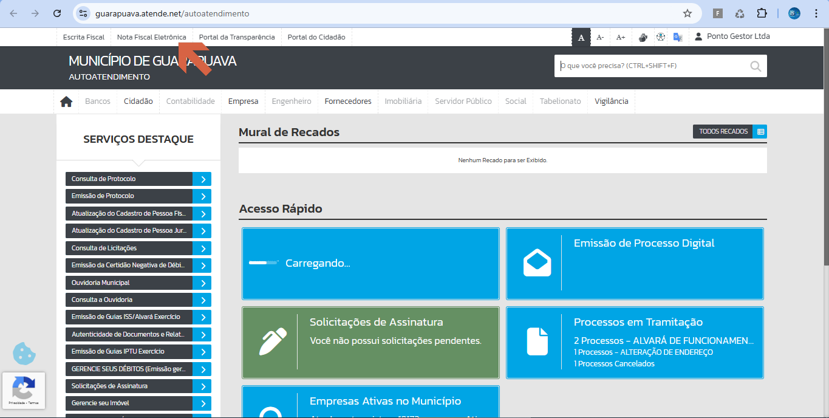Select the Servidor Público category tab
The height and width of the screenshot is (418, 829).
pyautogui.click(x=463, y=101)
